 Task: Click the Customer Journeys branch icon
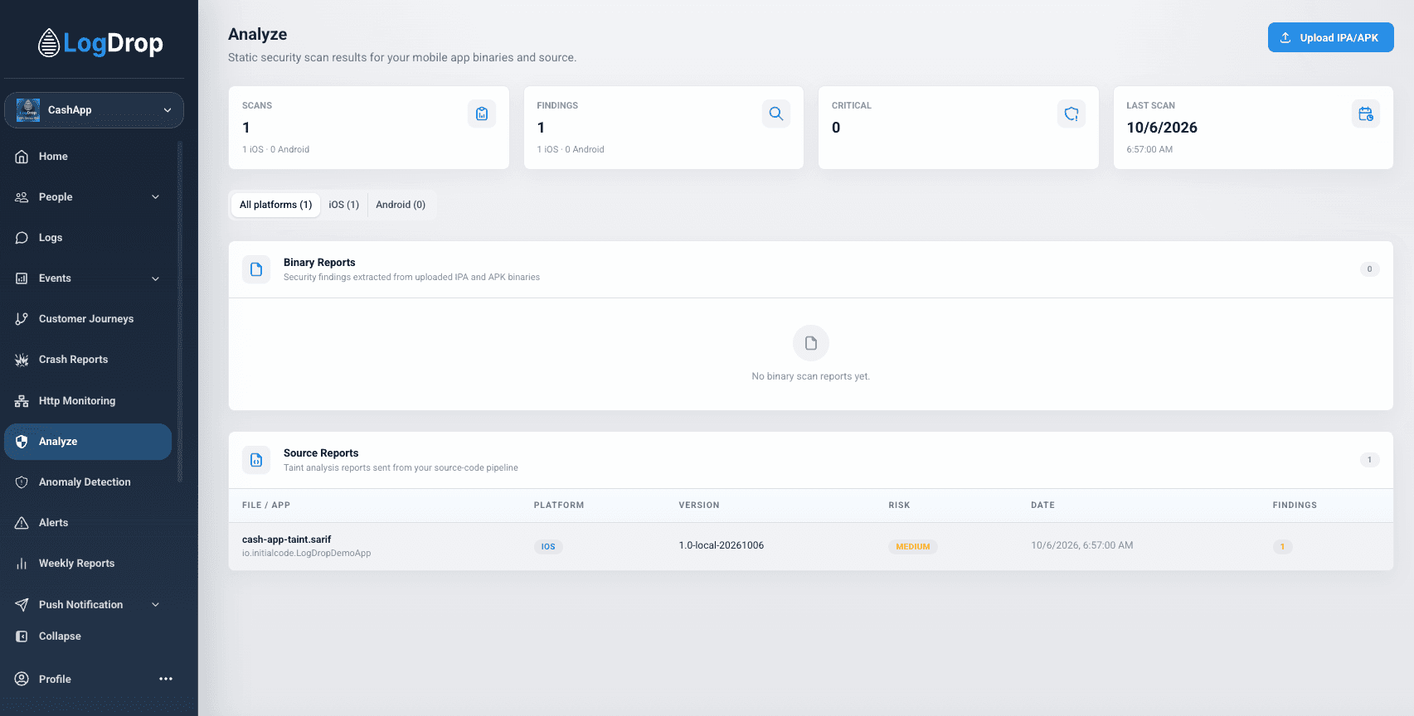[22, 319]
